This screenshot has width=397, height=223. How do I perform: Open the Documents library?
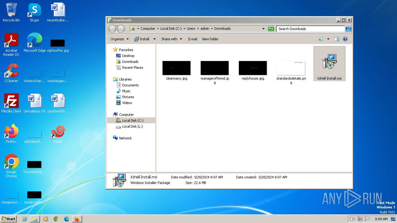pyautogui.click(x=130, y=85)
